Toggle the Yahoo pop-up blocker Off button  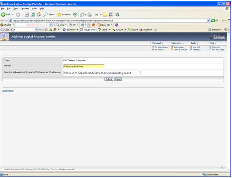[x=72, y=25]
